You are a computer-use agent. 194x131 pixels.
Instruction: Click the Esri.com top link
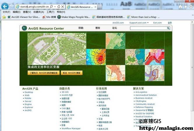pos(157,23)
